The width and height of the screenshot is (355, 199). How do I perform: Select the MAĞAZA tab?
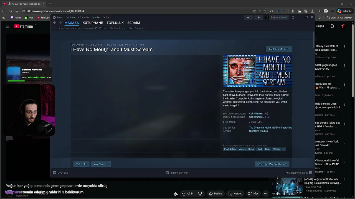pos(72,23)
